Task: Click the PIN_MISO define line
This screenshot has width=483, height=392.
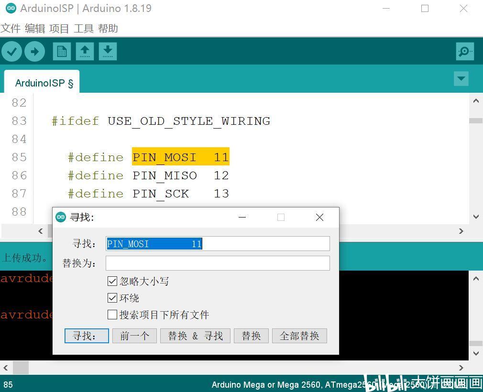Action: pos(148,175)
